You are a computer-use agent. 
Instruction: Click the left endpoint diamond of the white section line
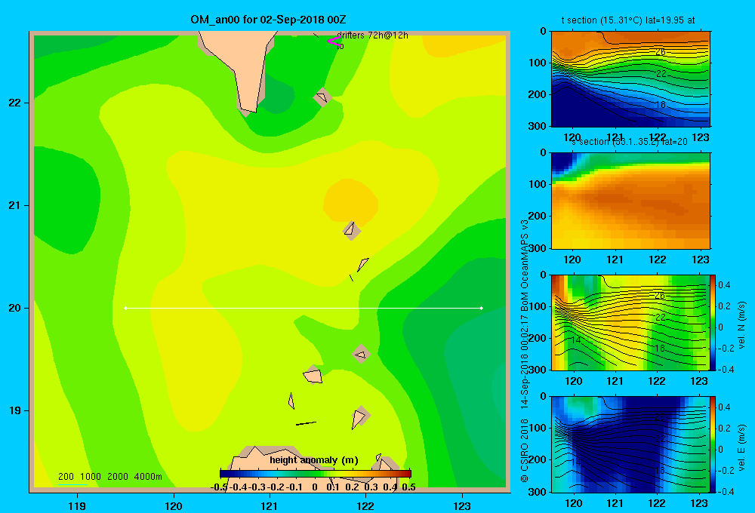125,308
